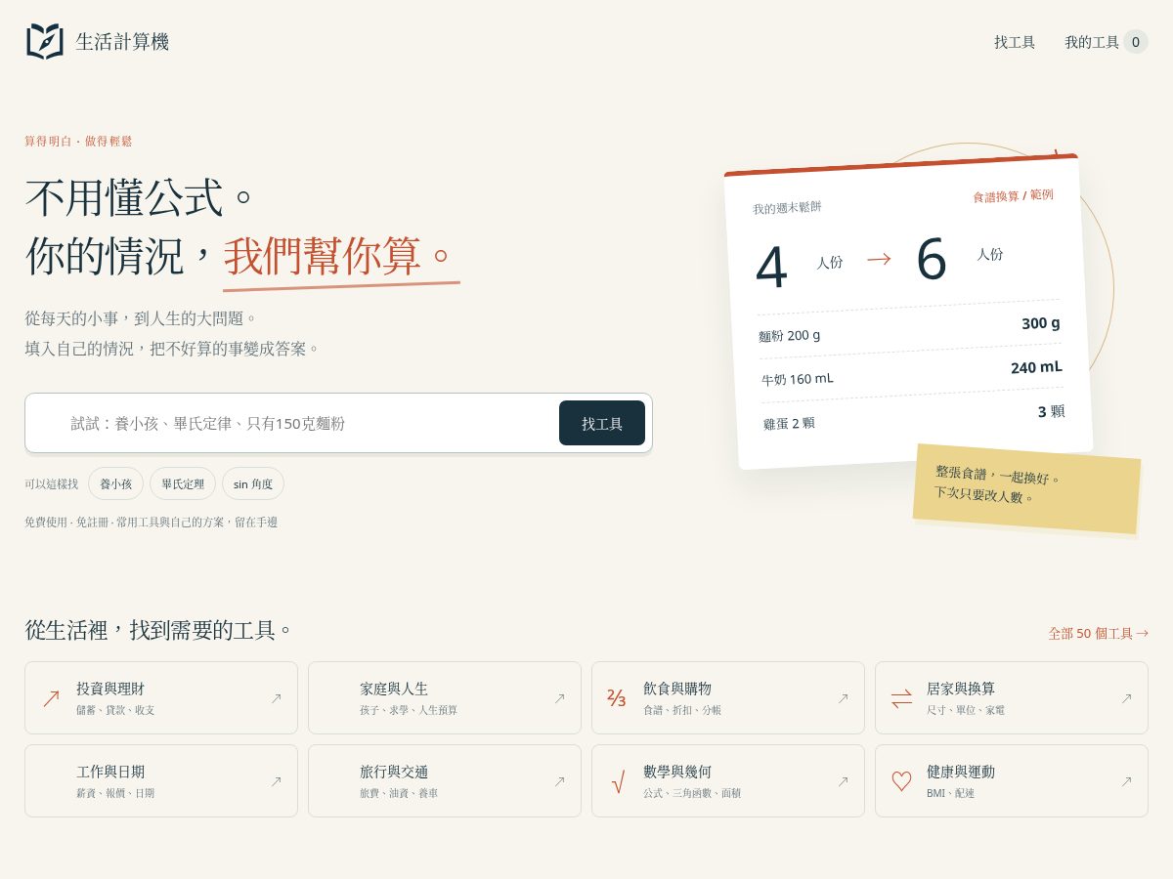Click the 麵粉 200 g ingredient row

(909, 329)
